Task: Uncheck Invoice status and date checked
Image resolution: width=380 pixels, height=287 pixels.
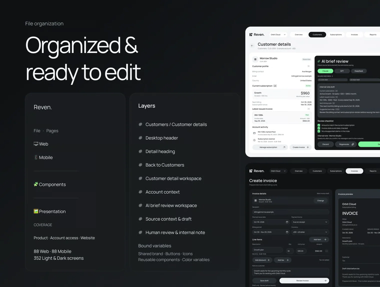Action: (x=319, y=128)
